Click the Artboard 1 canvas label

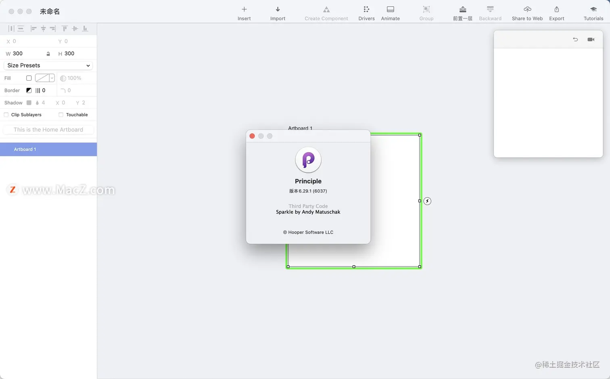pos(300,128)
